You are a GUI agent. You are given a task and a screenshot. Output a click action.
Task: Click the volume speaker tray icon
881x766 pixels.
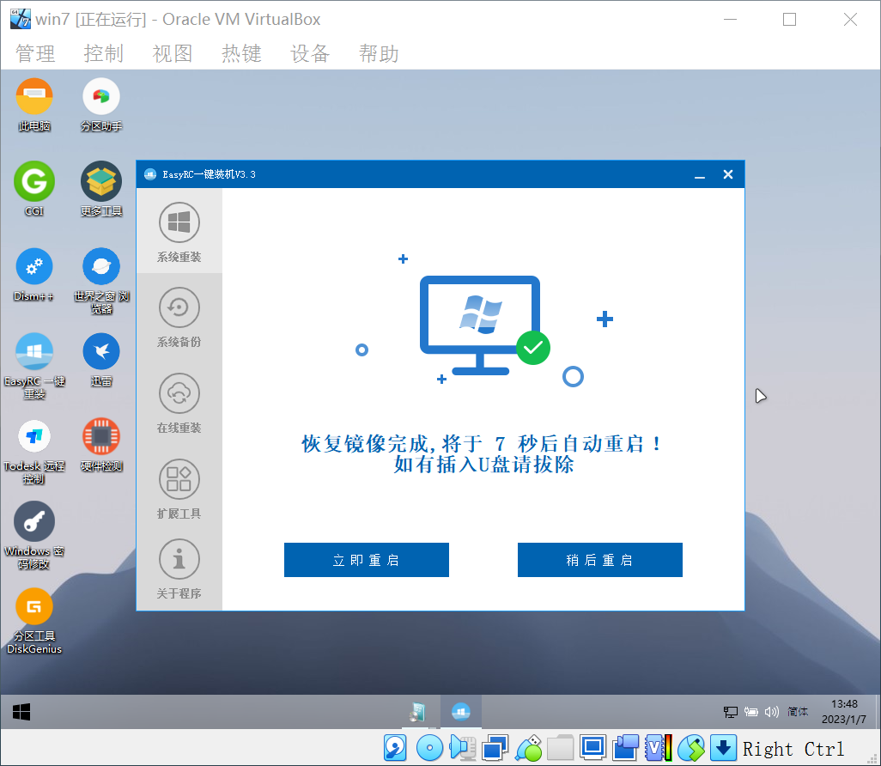pyautogui.click(x=772, y=712)
